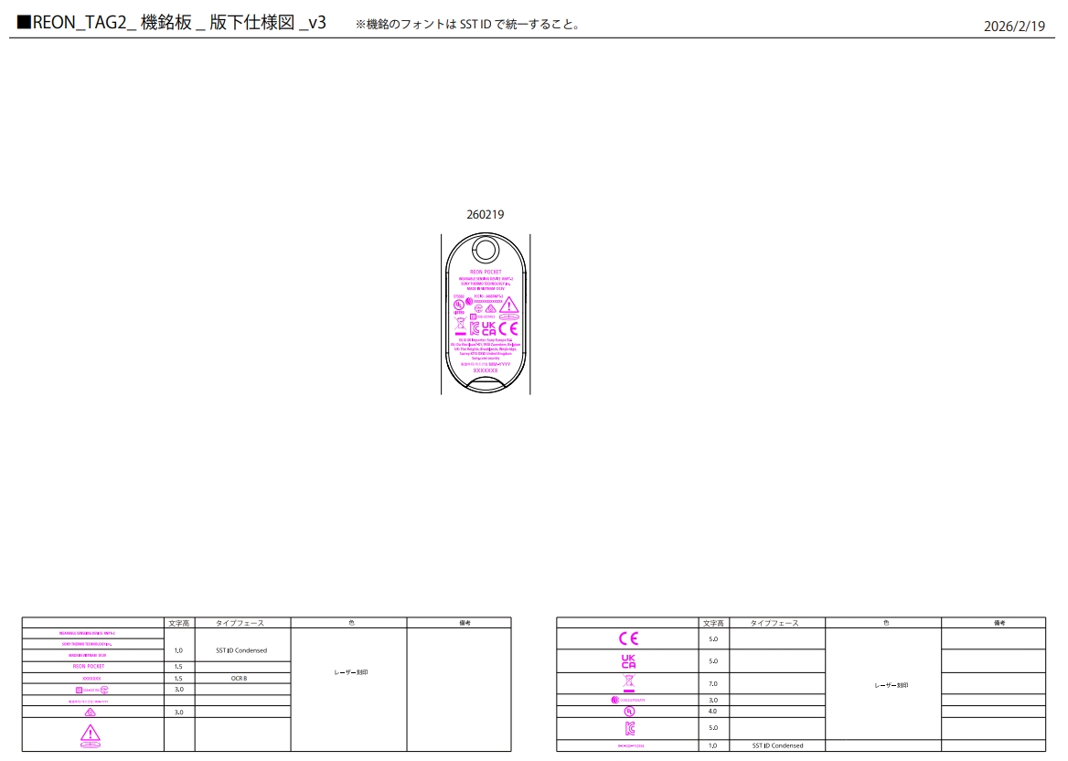Select the left table's SST ID Condensed cell
Image resolution: width=1068 pixels, height=761 pixels.
click(241, 650)
